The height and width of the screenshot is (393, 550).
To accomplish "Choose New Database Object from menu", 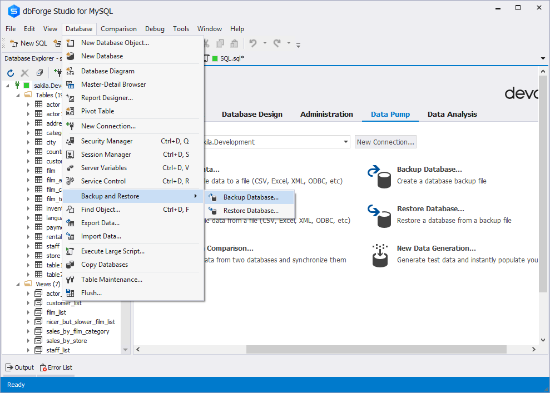I will [133, 43].
